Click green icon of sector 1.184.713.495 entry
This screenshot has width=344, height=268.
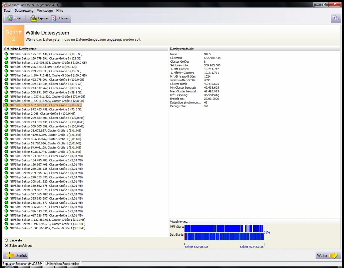6,75
